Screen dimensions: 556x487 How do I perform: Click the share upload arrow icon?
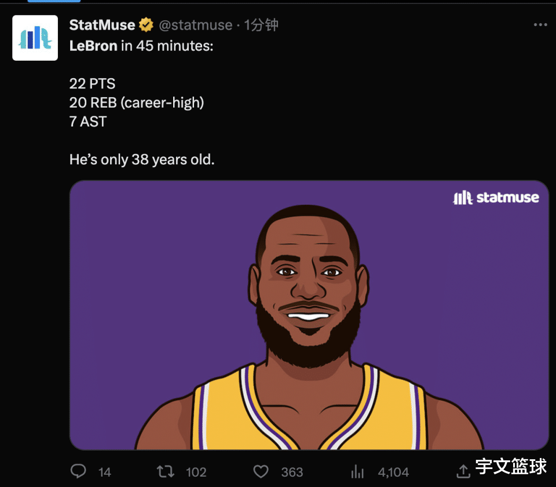point(463,472)
